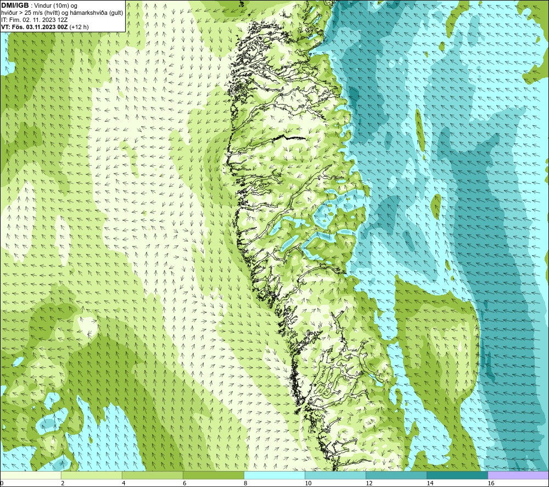The height and width of the screenshot is (487, 549).
Task: Click the 2–4 m/s light green swatch
Action: point(91,475)
